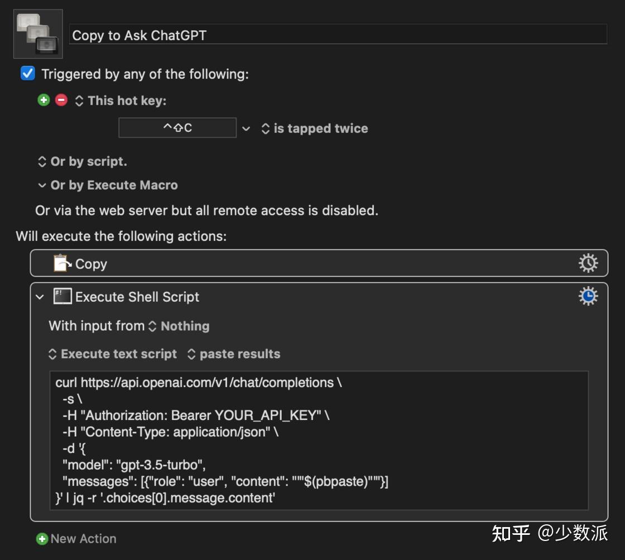Viewport: 625px width, 560px height.
Task: Open the gear menu on the Copy action
Action: pos(588,262)
